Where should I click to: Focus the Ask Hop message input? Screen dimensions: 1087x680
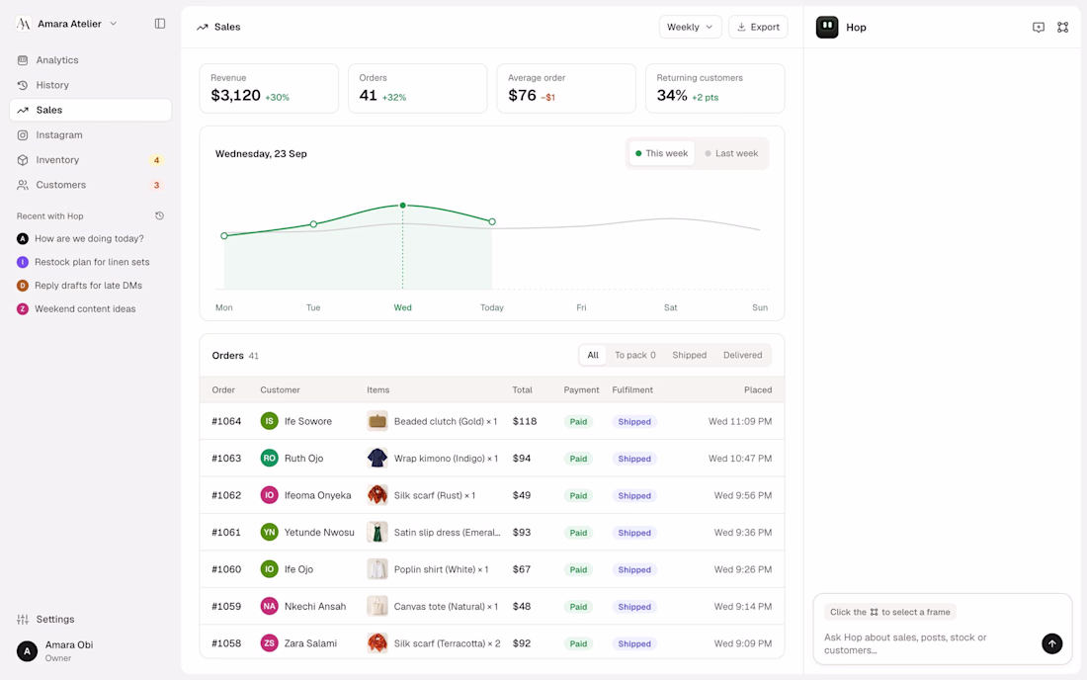click(x=929, y=643)
